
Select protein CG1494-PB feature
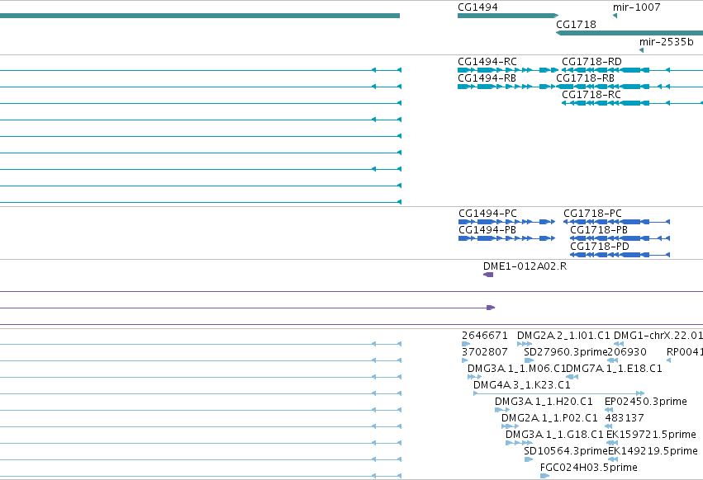point(507,238)
